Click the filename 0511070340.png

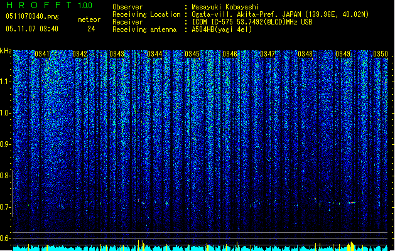pos(32,16)
